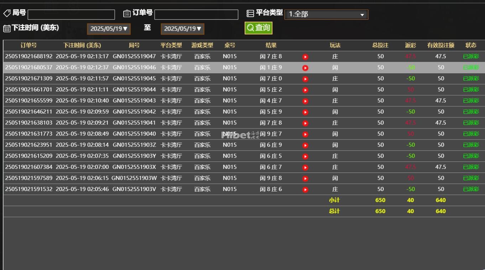Click the 已派彩 status on the first row
Viewport: 485px width, 270px height.
pos(471,56)
